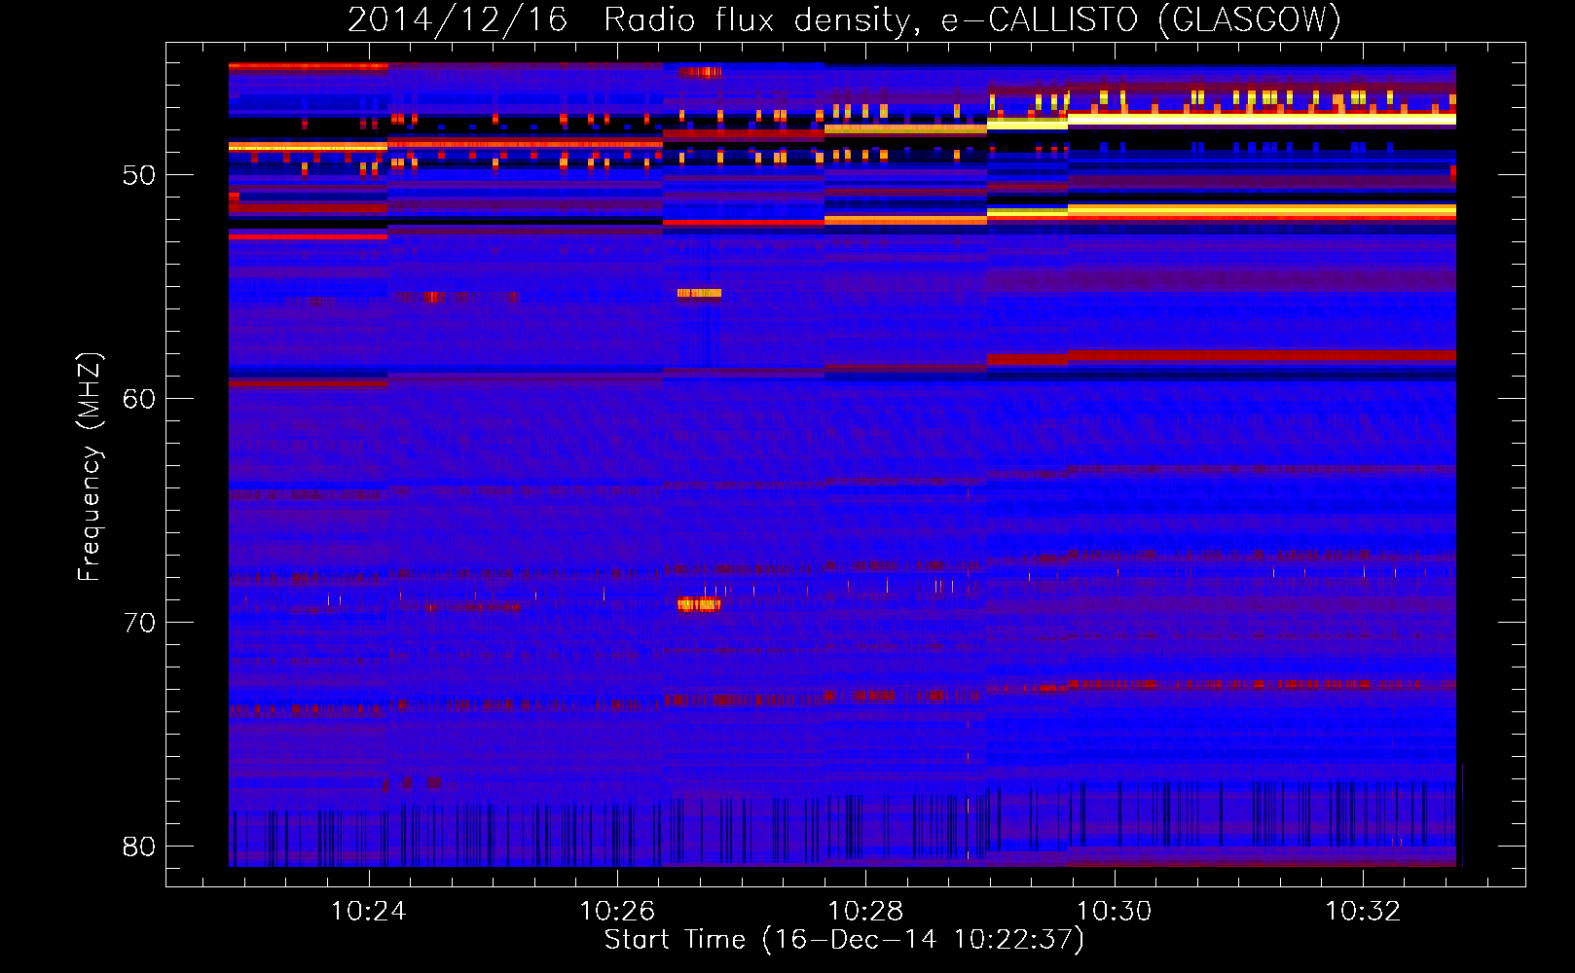The width and height of the screenshot is (1575, 973).
Task: Click the plot title '2014/12/16 Radio flux density'
Action: pyautogui.click(x=844, y=19)
